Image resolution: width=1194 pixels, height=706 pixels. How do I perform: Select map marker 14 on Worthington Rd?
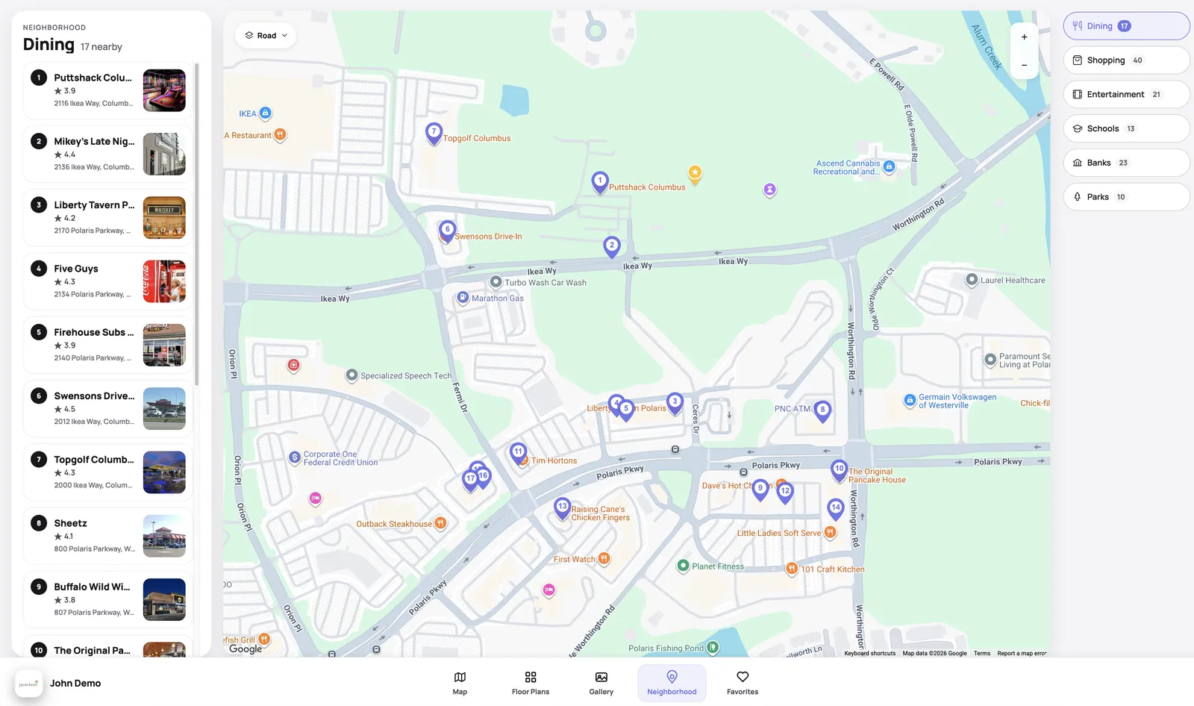[836, 509]
